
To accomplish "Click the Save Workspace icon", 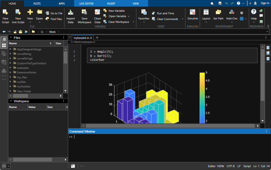I will (x=84, y=13).
